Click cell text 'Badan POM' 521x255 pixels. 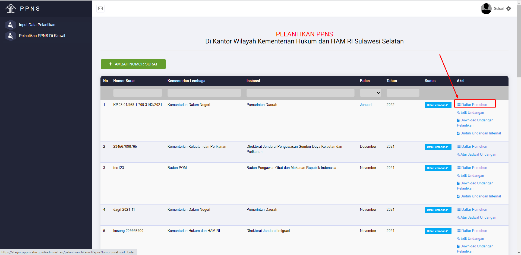177,168
